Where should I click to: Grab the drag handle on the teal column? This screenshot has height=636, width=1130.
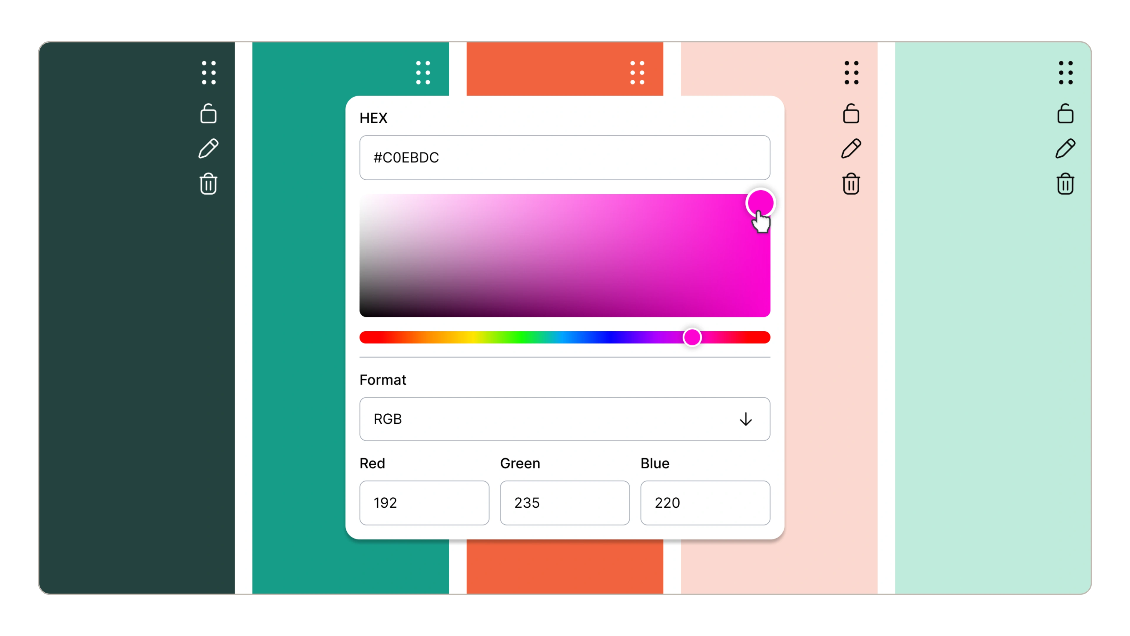click(x=423, y=72)
